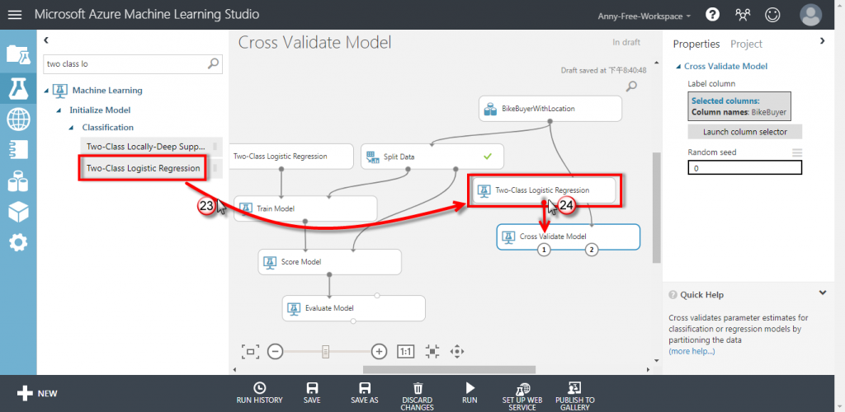Click the NEW plus button
Image resolution: width=845 pixels, height=412 pixels.
coord(36,393)
